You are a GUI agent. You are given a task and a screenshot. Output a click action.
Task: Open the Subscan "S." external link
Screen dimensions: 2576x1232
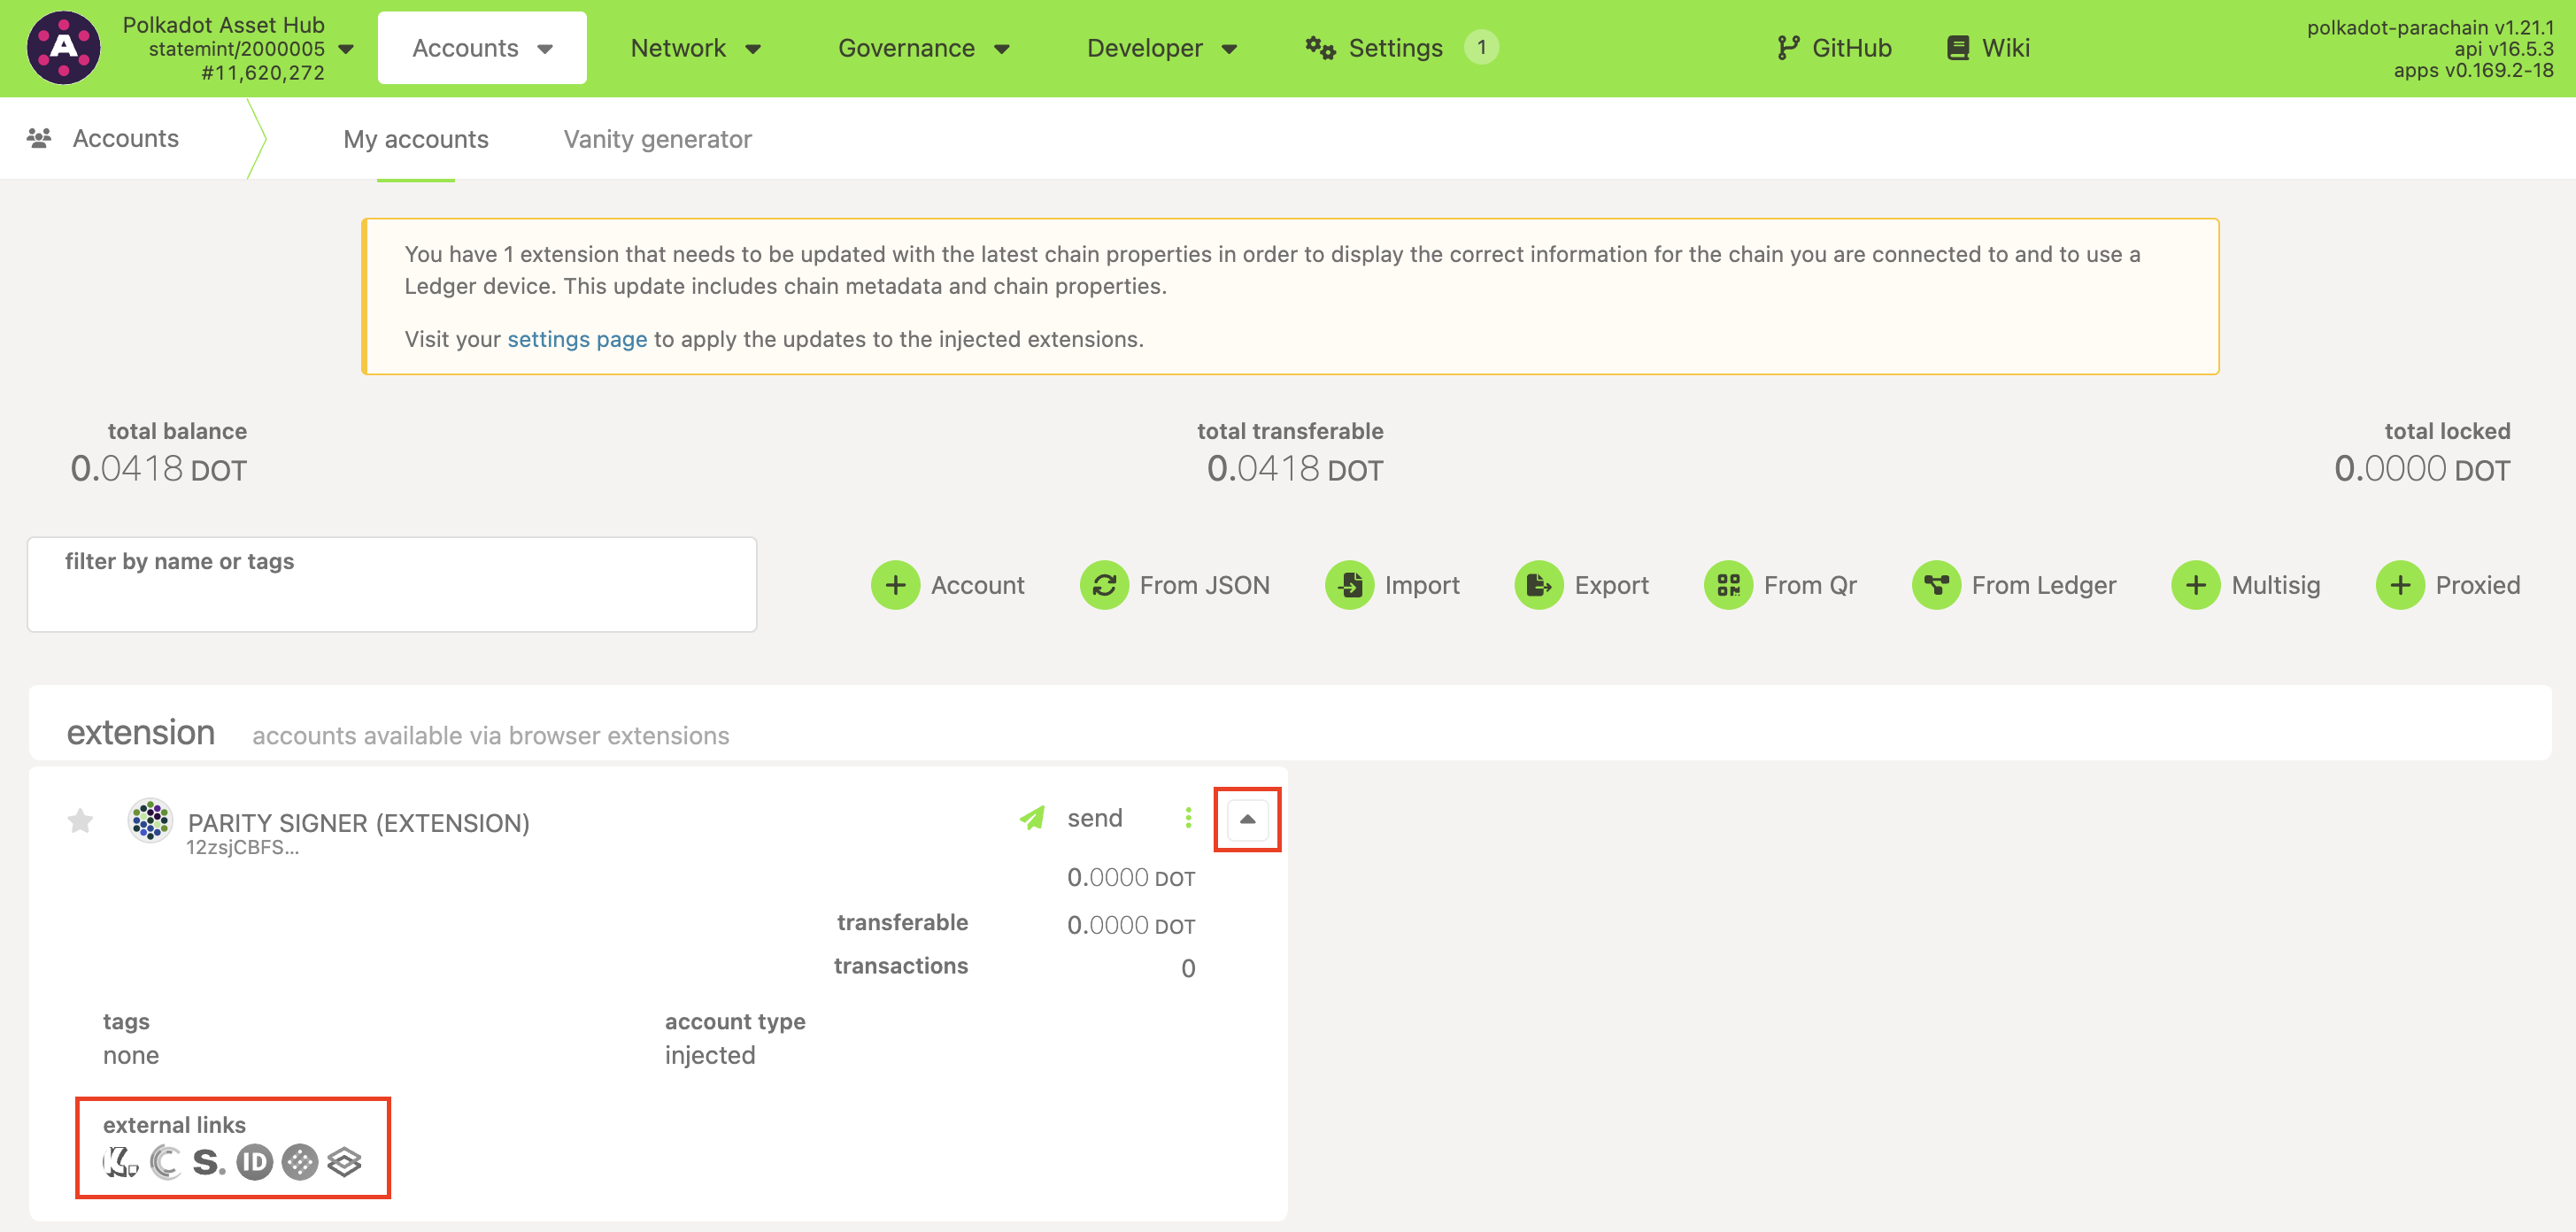208,1161
